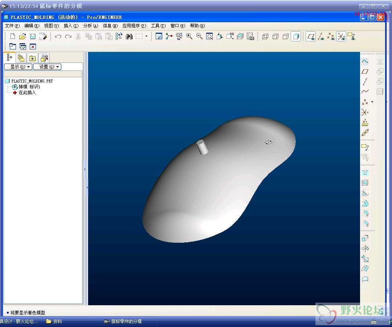Open the 插入 menu
Image resolution: width=392 pixels, height=327 pixels.
(71, 26)
